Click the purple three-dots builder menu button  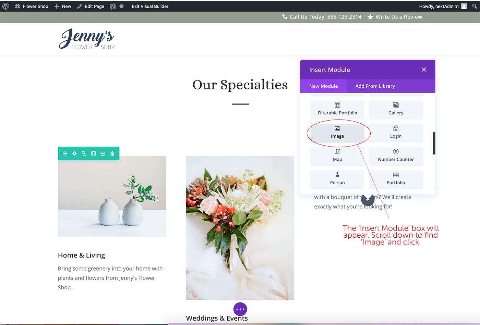(240, 309)
